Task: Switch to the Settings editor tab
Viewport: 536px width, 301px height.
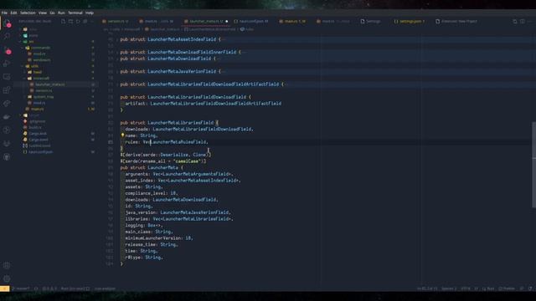Action: [371, 21]
